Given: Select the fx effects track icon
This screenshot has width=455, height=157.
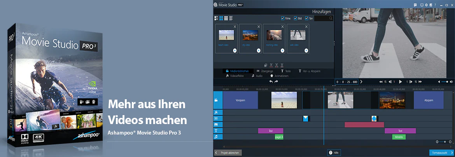Looking at the screenshot, I should coord(216,112).
